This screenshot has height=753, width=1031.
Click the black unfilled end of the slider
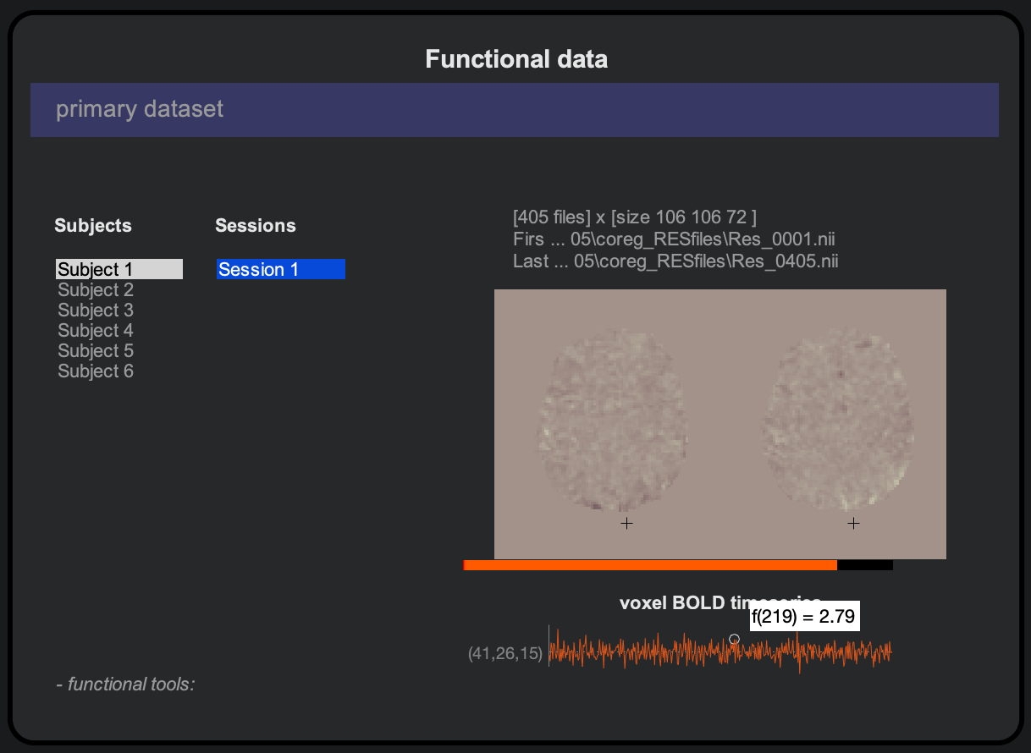tap(865, 565)
